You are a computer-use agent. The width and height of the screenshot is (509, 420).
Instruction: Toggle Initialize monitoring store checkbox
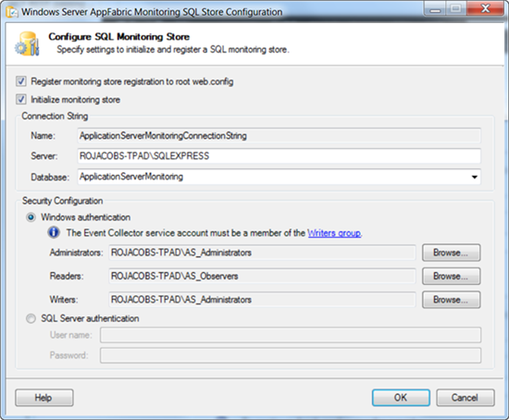tap(21, 99)
